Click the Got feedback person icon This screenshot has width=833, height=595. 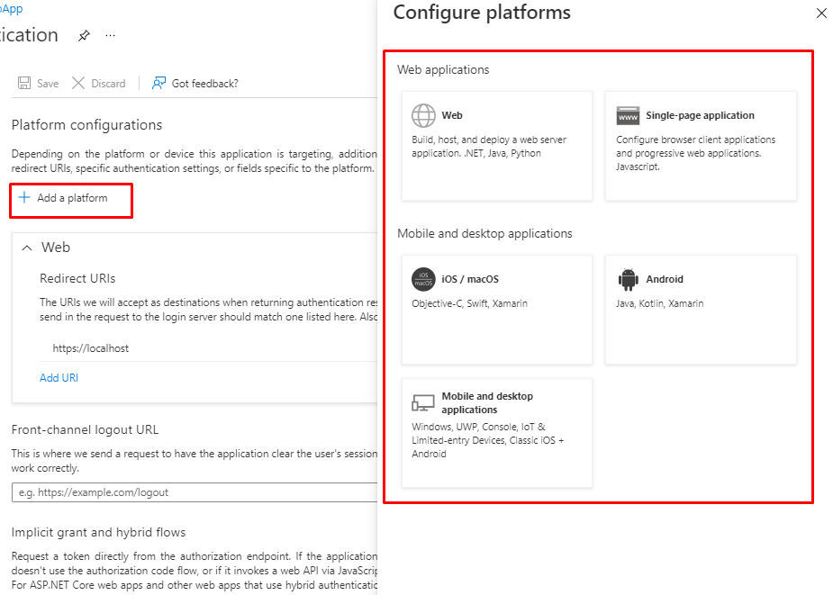tap(158, 83)
